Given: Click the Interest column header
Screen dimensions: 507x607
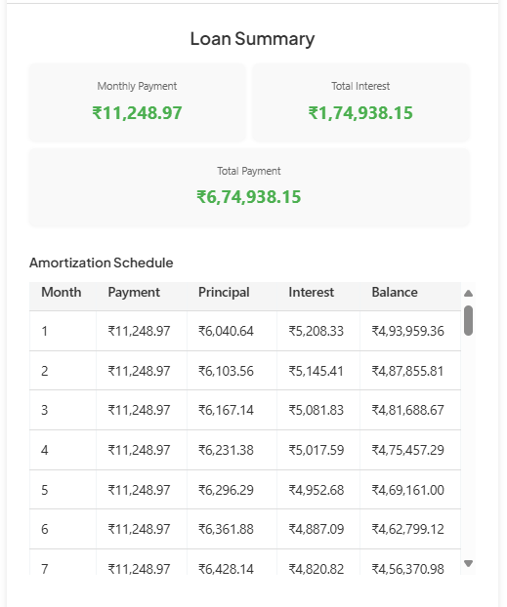Looking at the screenshot, I should tap(311, 292).
